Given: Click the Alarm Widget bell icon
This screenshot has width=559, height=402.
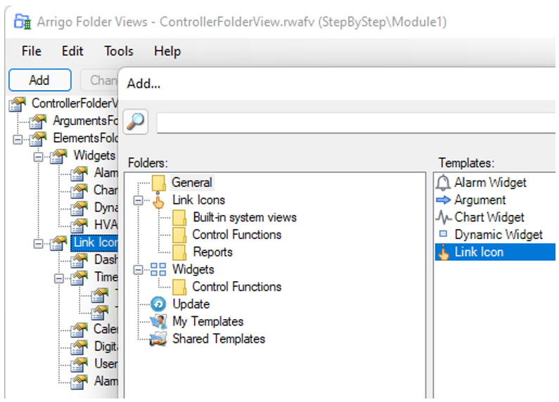Looking at the screenshot, I should point(443,183).
